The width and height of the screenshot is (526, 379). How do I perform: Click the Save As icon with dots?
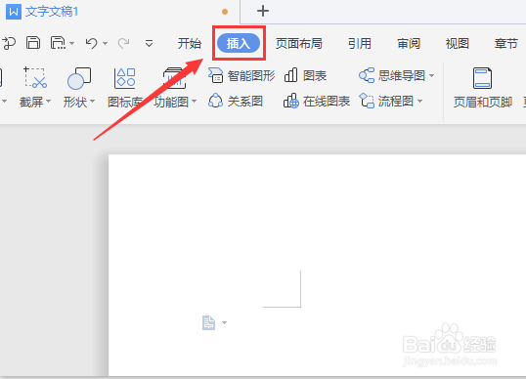[59, 43]
